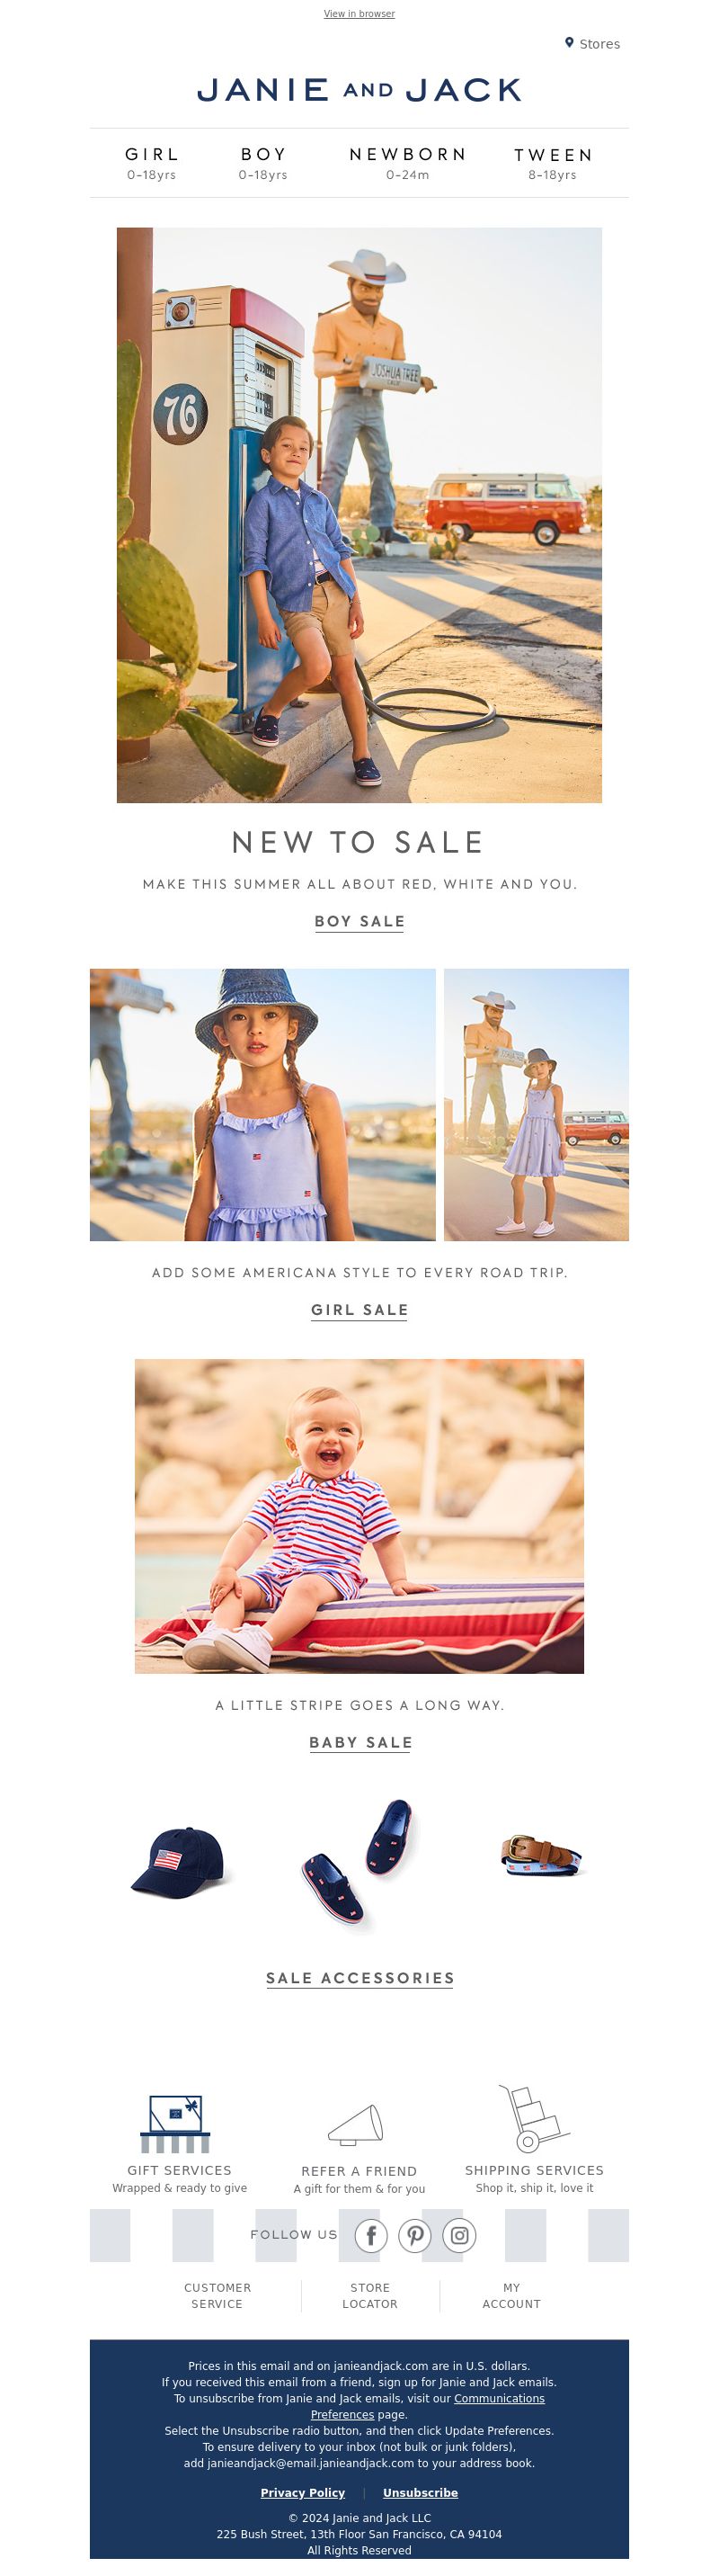Open the Girl Sale link

click(359, 1310)
